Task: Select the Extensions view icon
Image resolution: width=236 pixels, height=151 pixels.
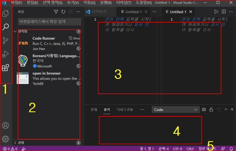Action: pyautogui.click(x=6, y=68)
